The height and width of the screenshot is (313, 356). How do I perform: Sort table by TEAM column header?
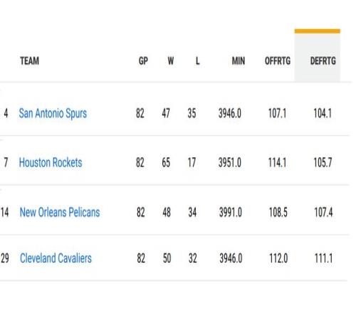click(29, 61)
